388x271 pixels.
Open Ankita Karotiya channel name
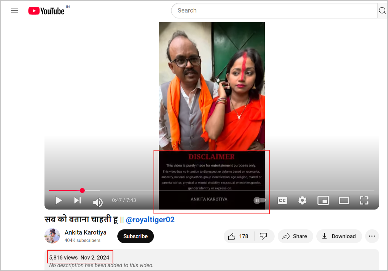pyautogui.click(x=86, y=233)
